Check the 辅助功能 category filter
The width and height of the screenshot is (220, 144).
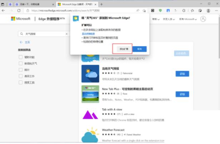pyautogui.click(x=21, y=57)
